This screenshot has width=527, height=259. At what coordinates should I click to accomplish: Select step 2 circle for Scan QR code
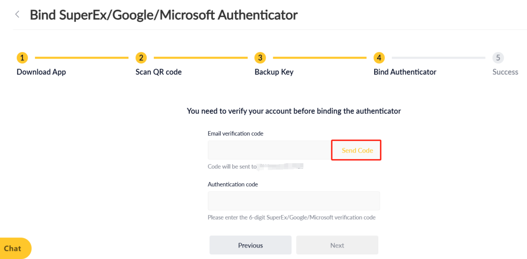point(141,58)
